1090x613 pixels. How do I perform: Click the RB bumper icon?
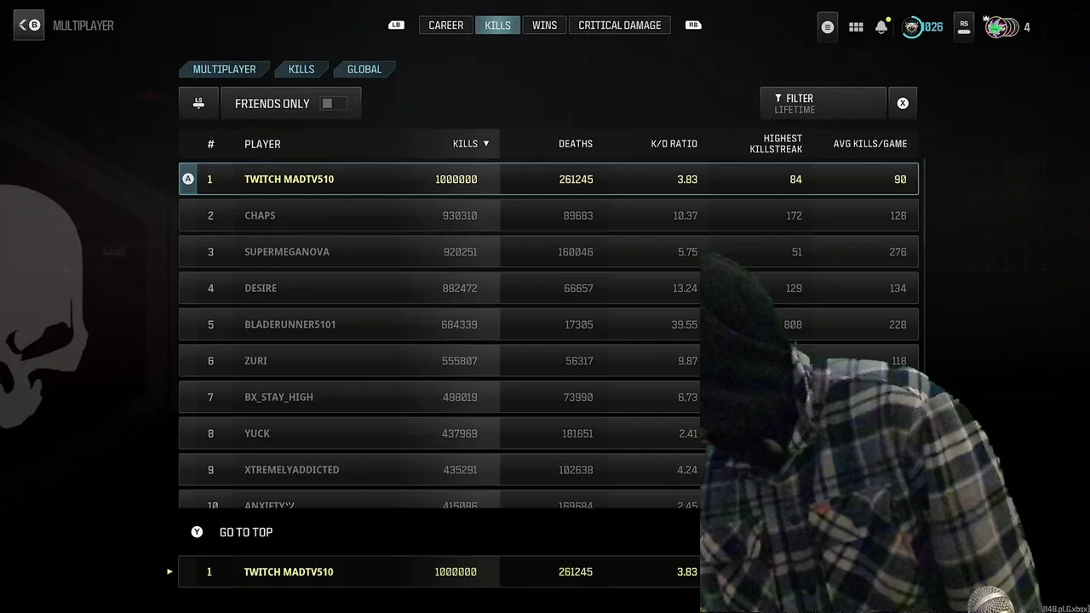(x=694, y=26)
